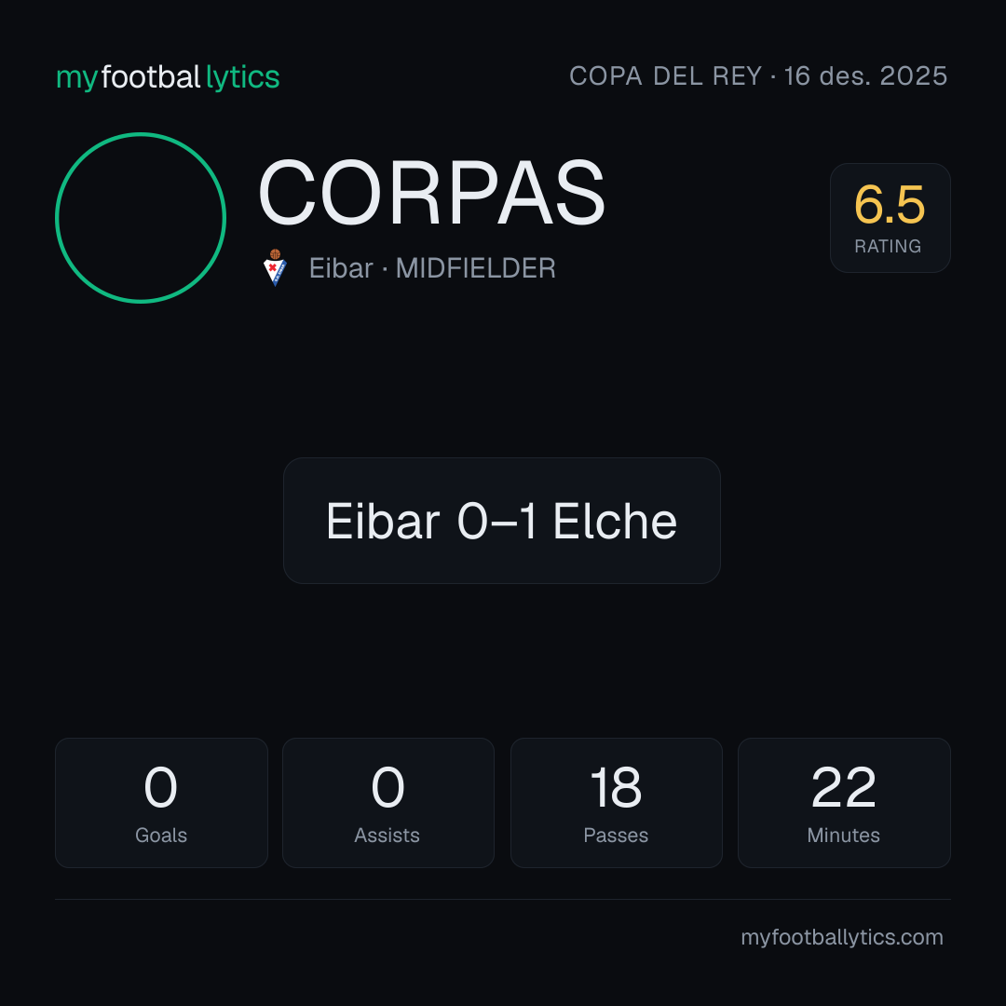Image resolution: width=1006 pixels, height=1006 pixels.
Task: Select the Eibar 0–1 Elche score card
Action: (502, 521)
